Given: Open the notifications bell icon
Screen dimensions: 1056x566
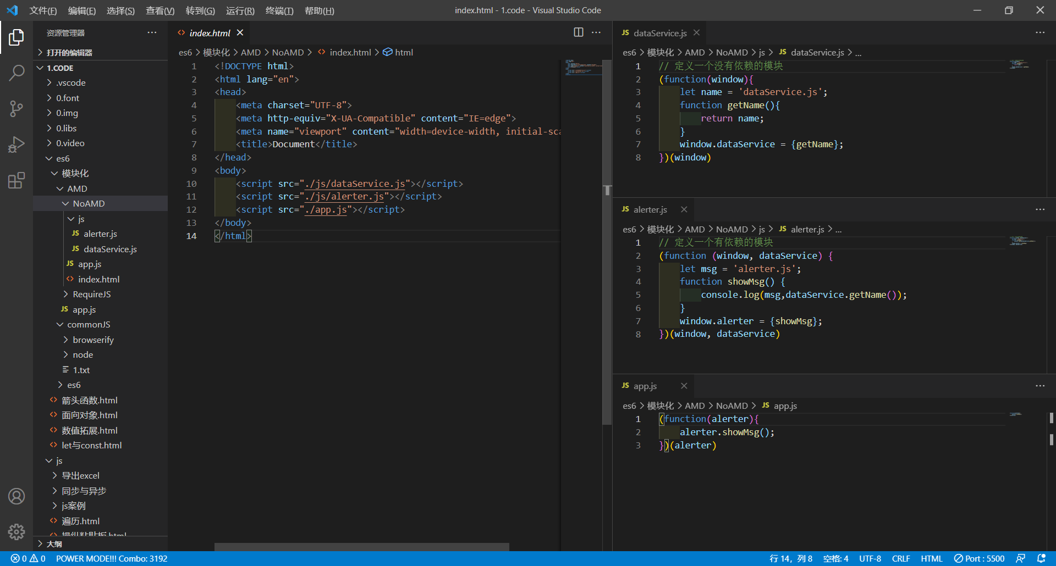Looking at the screenshot, I should (1041, 558).
